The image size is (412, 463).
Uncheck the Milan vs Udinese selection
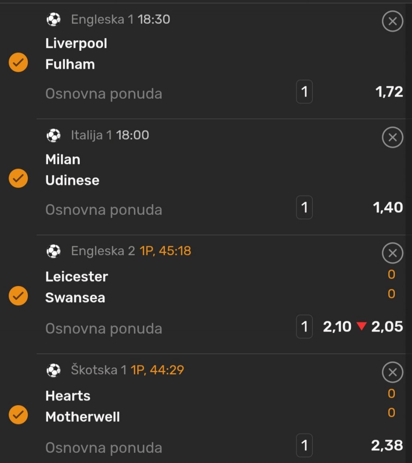point(18,178)
